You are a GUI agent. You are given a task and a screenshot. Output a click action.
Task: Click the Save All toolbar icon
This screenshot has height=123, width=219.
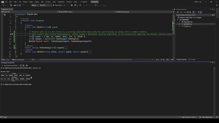tap(20, 5)
